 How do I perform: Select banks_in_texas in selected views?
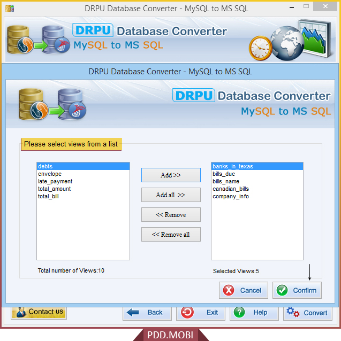click(257, 166)
